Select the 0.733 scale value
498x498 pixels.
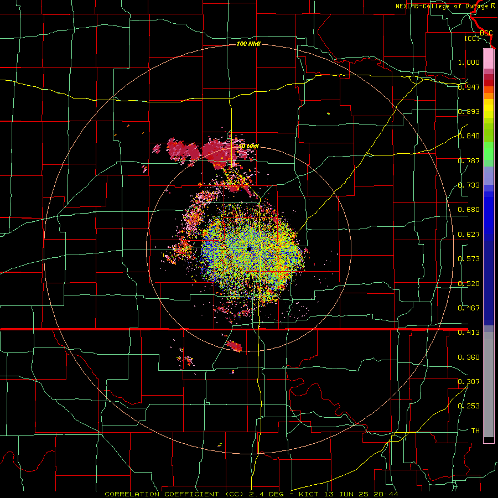pos(469,185)
